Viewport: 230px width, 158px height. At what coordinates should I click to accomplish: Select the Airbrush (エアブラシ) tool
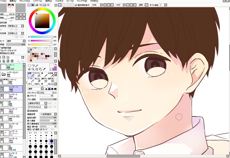(x=37, y=74)
